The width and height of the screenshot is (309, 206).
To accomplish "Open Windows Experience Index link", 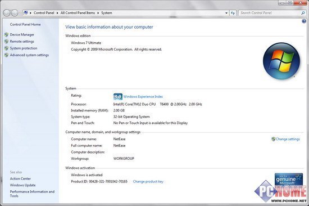I will point(143,97).
